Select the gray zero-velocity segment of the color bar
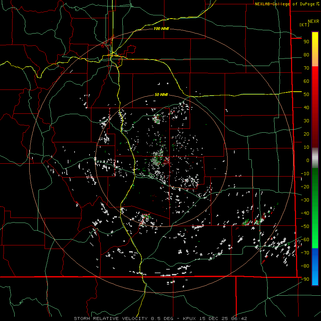The height and width of the screenshot is (321, 321). [315, 158]
